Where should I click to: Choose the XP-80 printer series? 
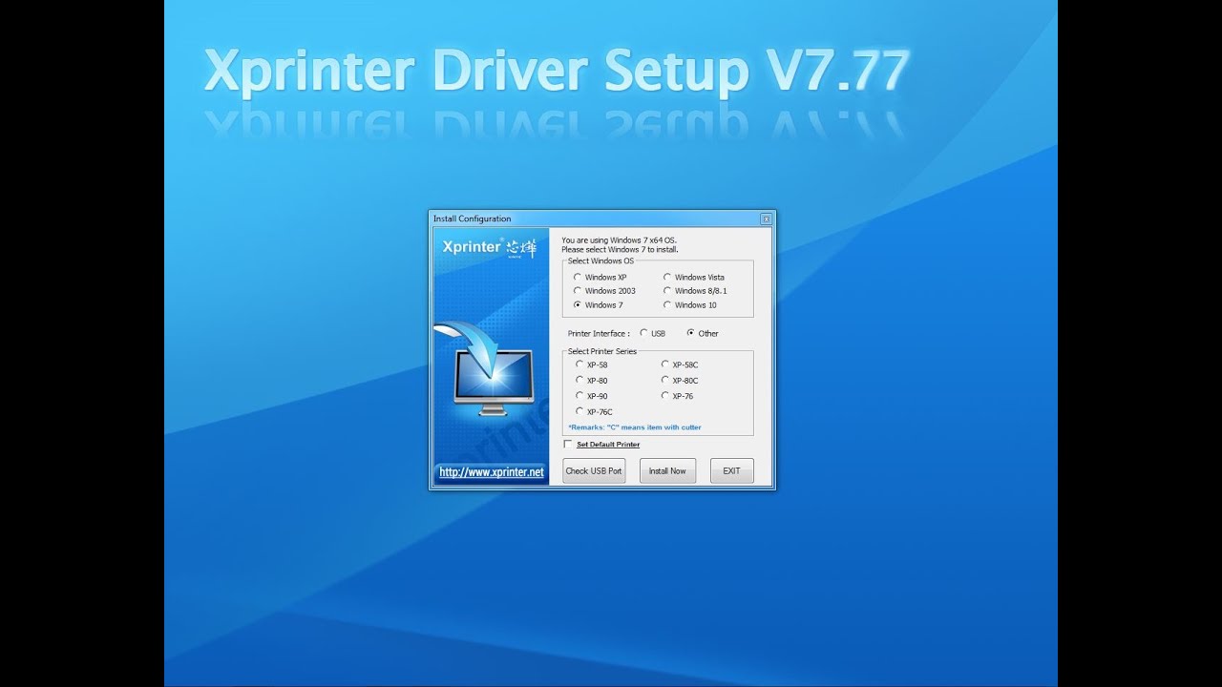pyautogui.click(x=579, y=380)
